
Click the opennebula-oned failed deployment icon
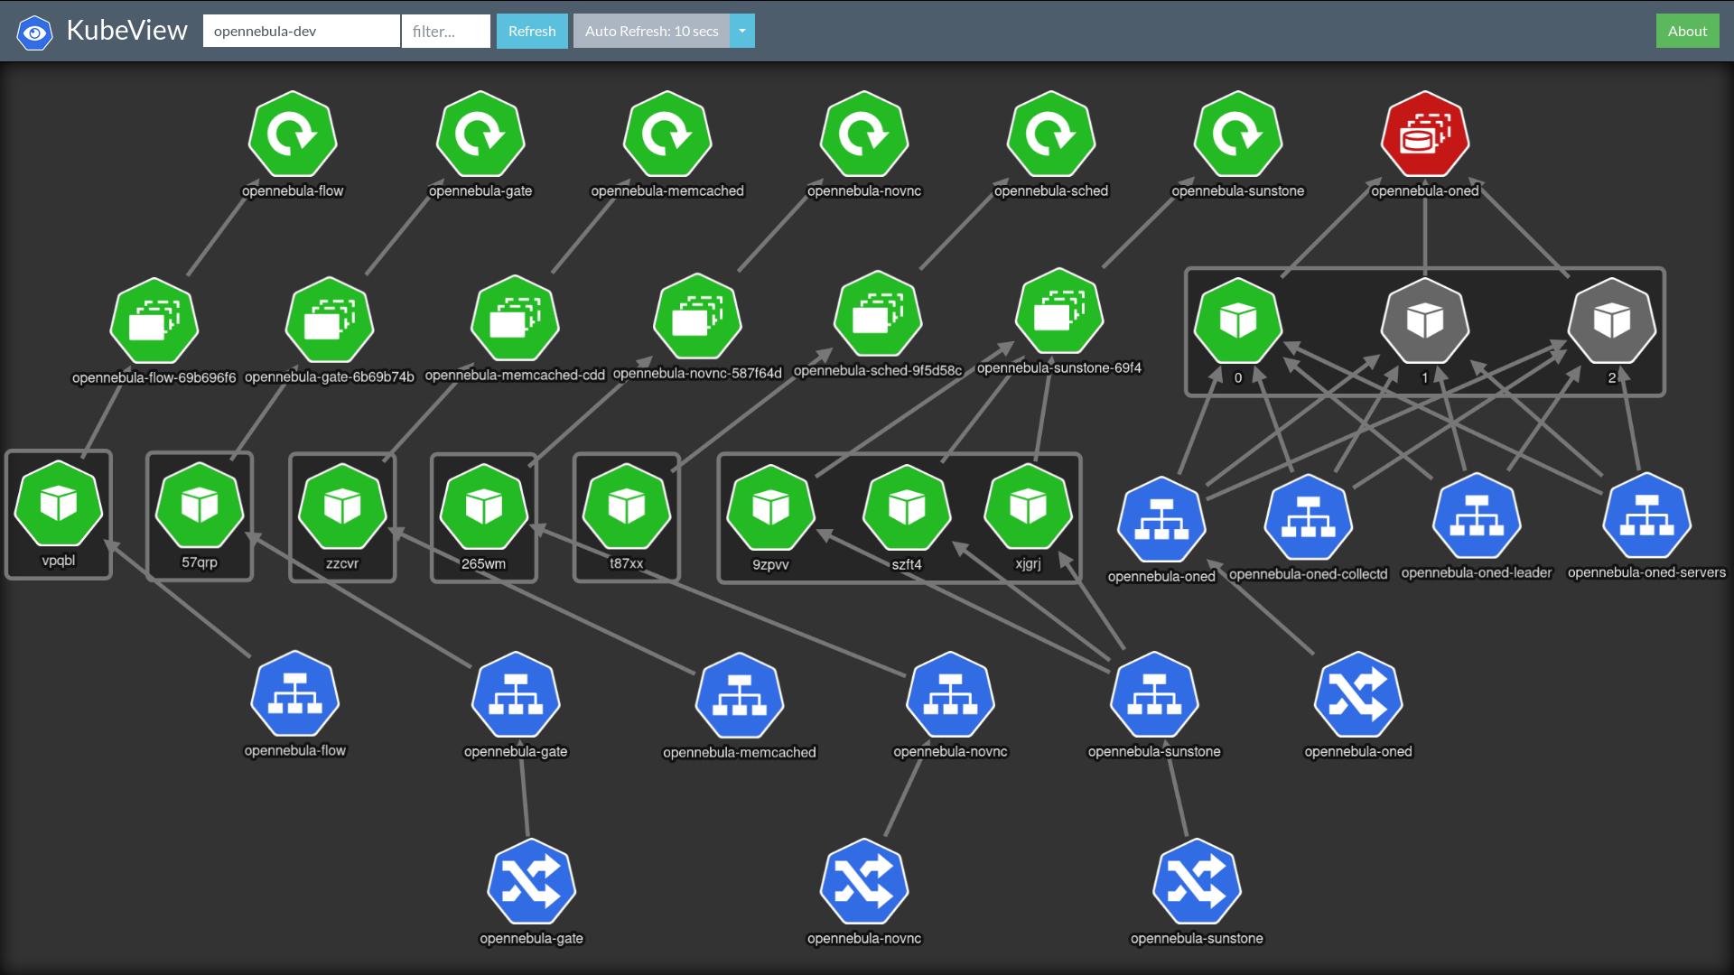coord(1423,135)
